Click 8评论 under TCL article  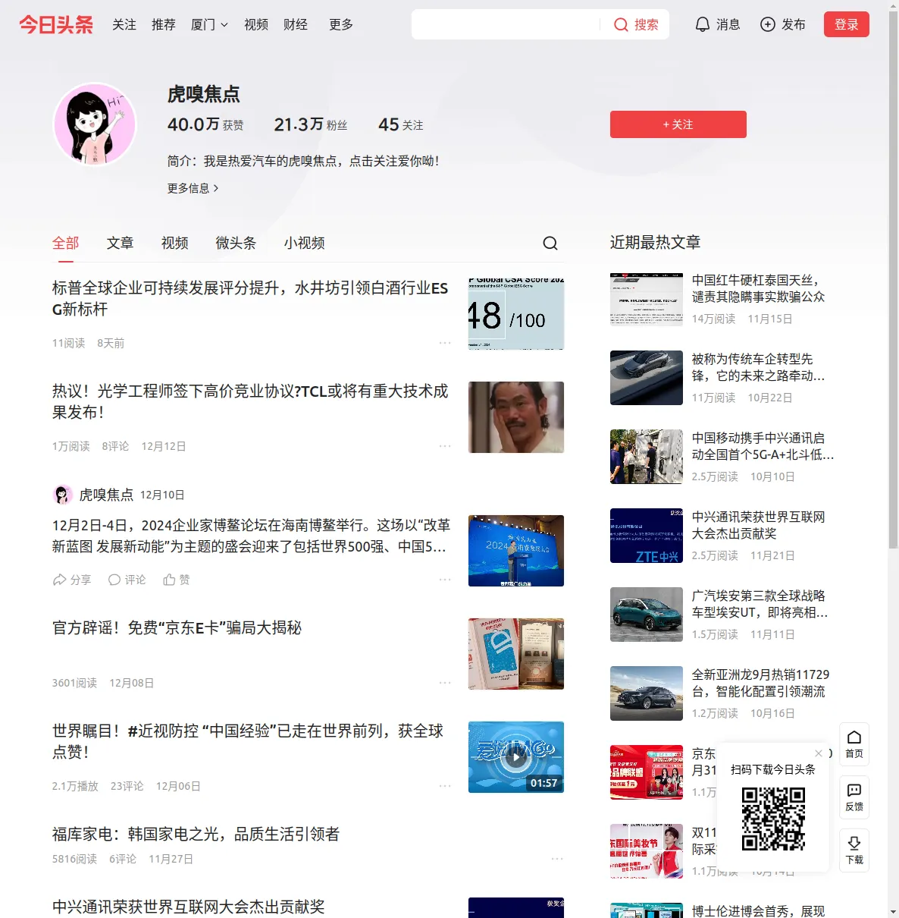115,446
